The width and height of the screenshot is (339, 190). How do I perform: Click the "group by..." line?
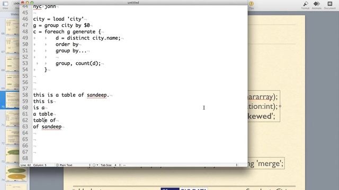tap(71, 51)
